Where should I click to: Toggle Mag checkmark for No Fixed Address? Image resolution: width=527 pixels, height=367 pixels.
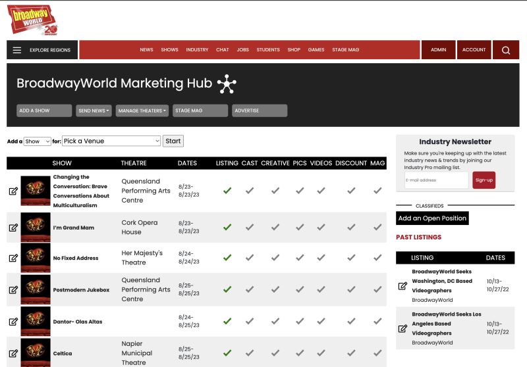point(377,258)
